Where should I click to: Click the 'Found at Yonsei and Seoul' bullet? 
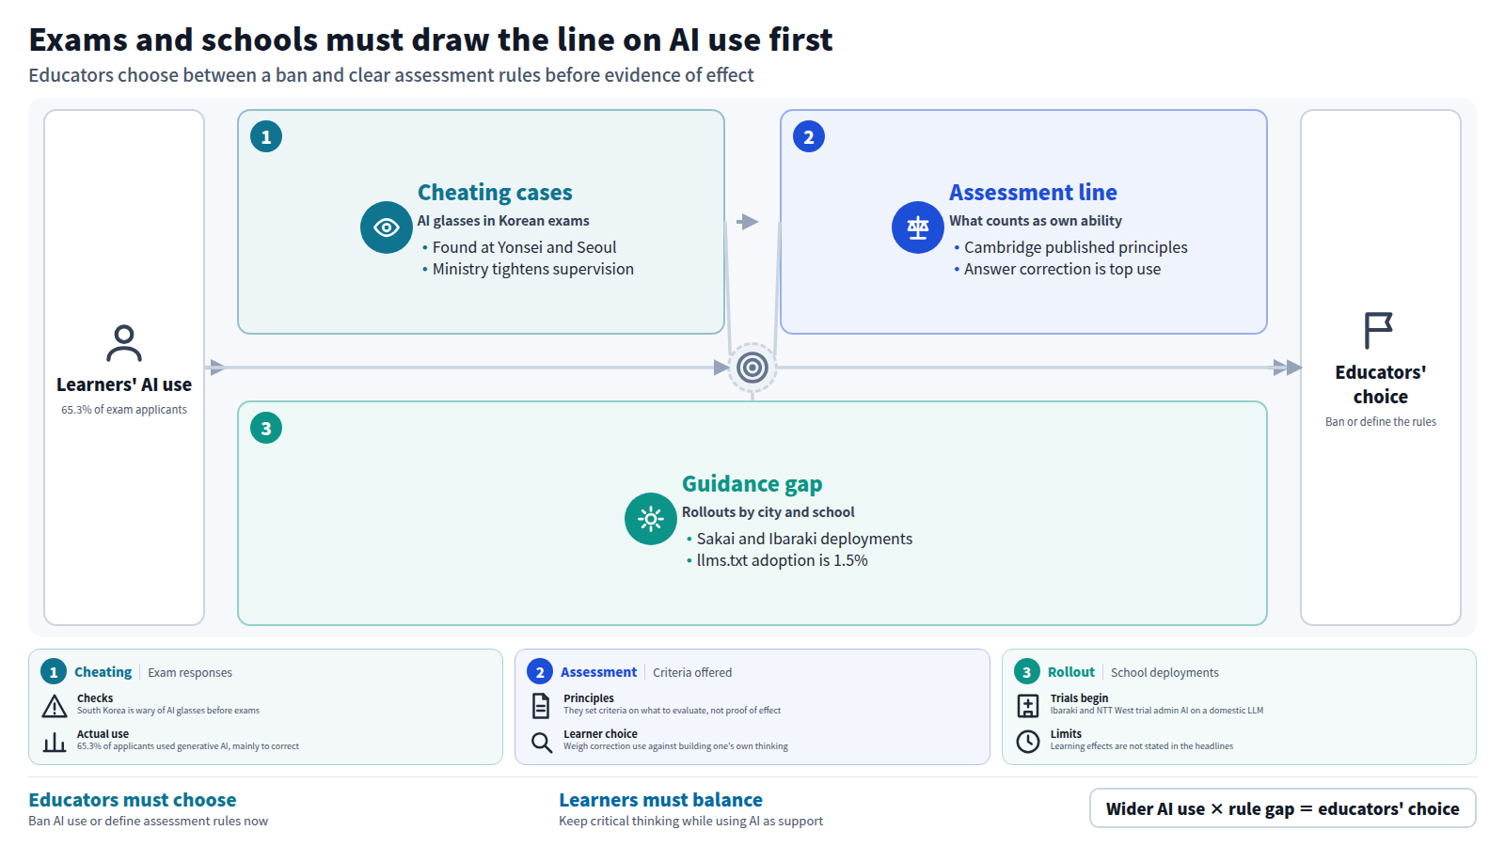coord(524,247)
